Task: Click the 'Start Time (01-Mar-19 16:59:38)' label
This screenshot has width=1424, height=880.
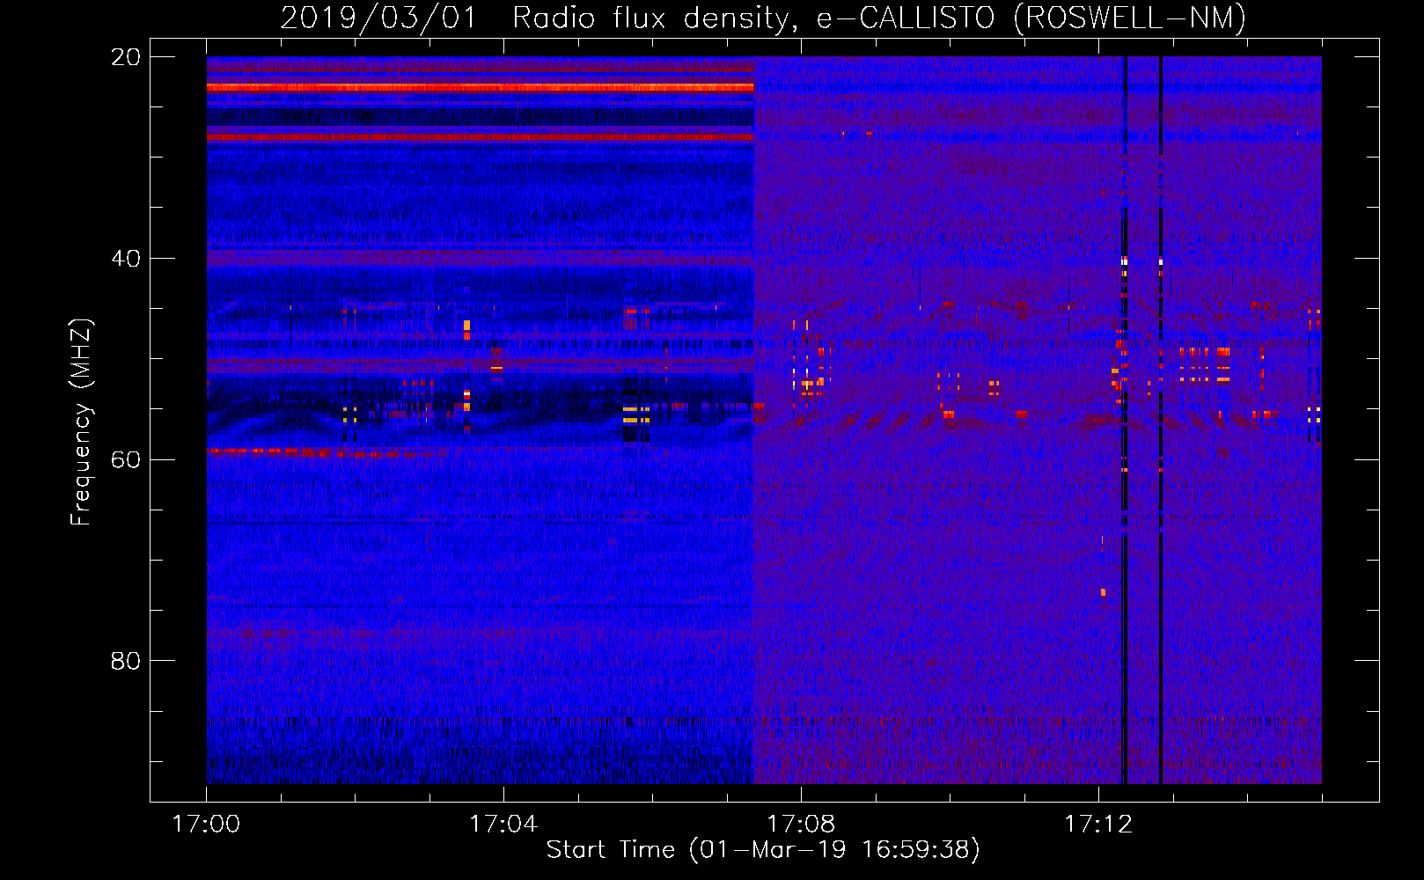Action: 763,850
